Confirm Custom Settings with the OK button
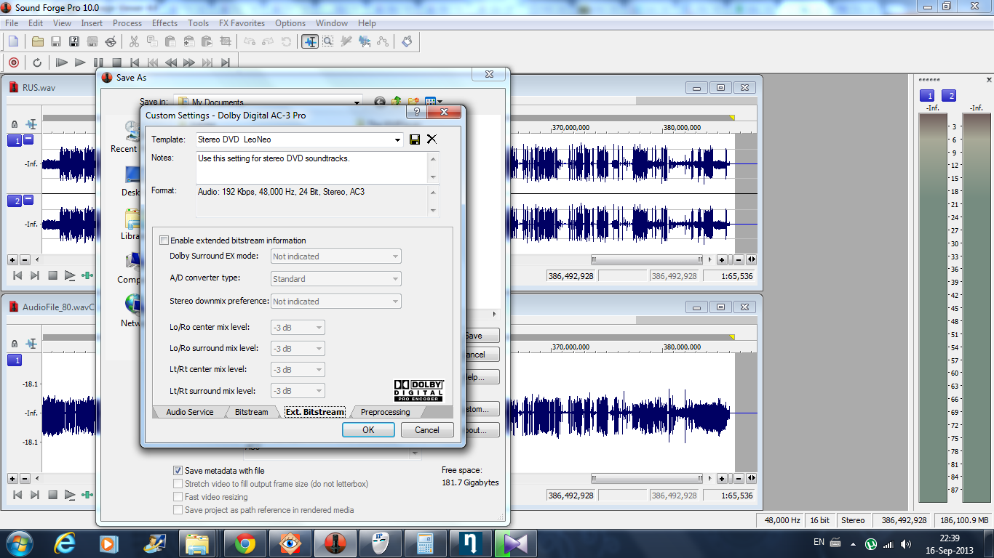994x558 pixels. coord(368,430)
